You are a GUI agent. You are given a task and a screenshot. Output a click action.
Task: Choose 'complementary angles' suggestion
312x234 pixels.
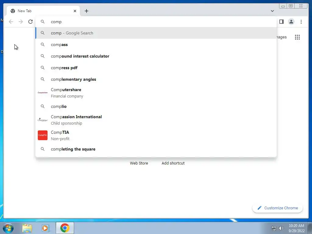156,79
